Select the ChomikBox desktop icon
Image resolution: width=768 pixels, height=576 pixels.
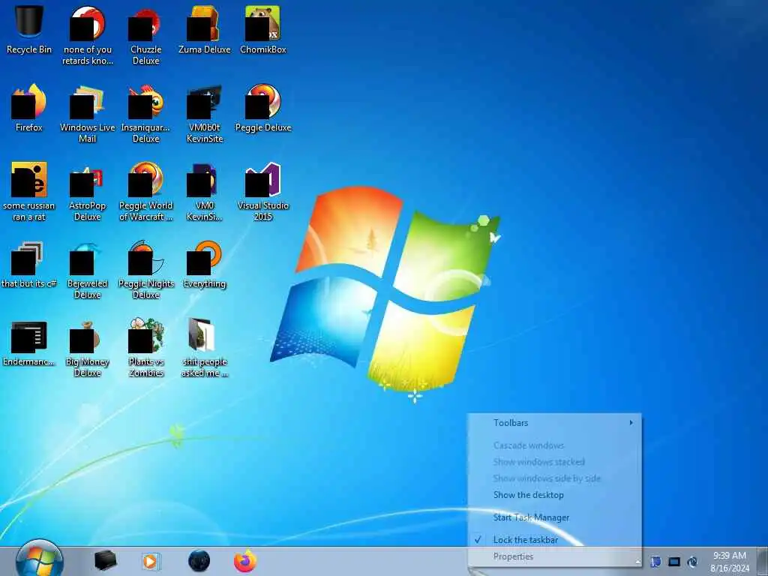point(263,29)
